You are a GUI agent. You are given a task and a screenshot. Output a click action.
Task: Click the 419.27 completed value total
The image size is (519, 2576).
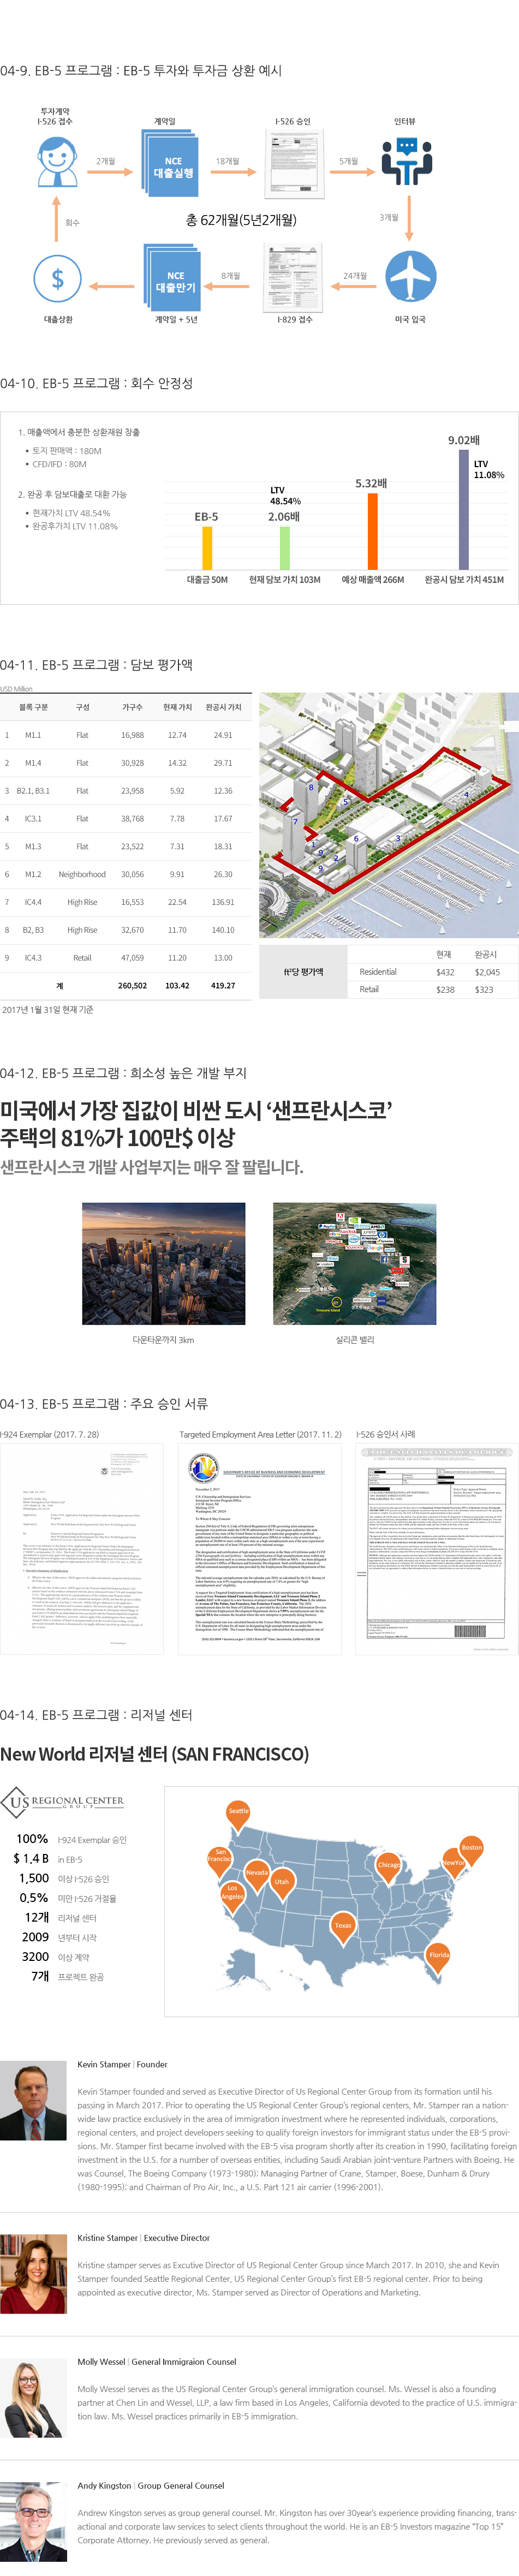223,985
